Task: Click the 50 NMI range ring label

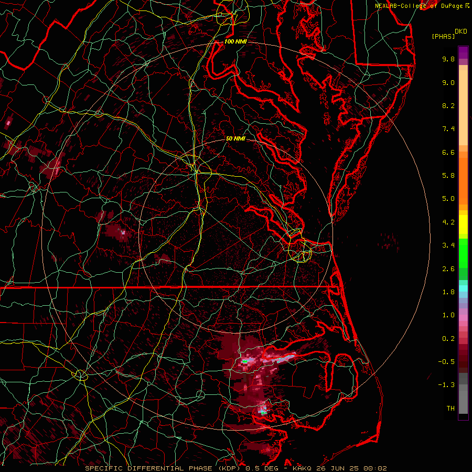Action: coord(235,138)
